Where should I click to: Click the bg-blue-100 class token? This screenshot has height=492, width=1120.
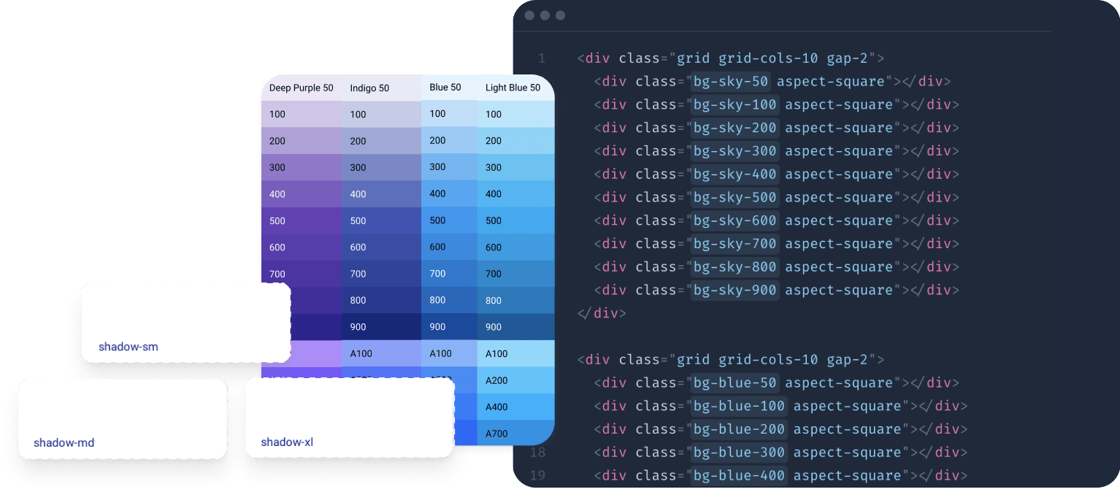pos(738,406)
